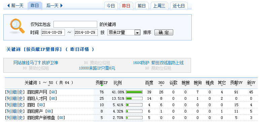This screenshot has width=261, height=122.
Task: Switch to the red 昨日 tab
Action: click(x=126, y=6)
